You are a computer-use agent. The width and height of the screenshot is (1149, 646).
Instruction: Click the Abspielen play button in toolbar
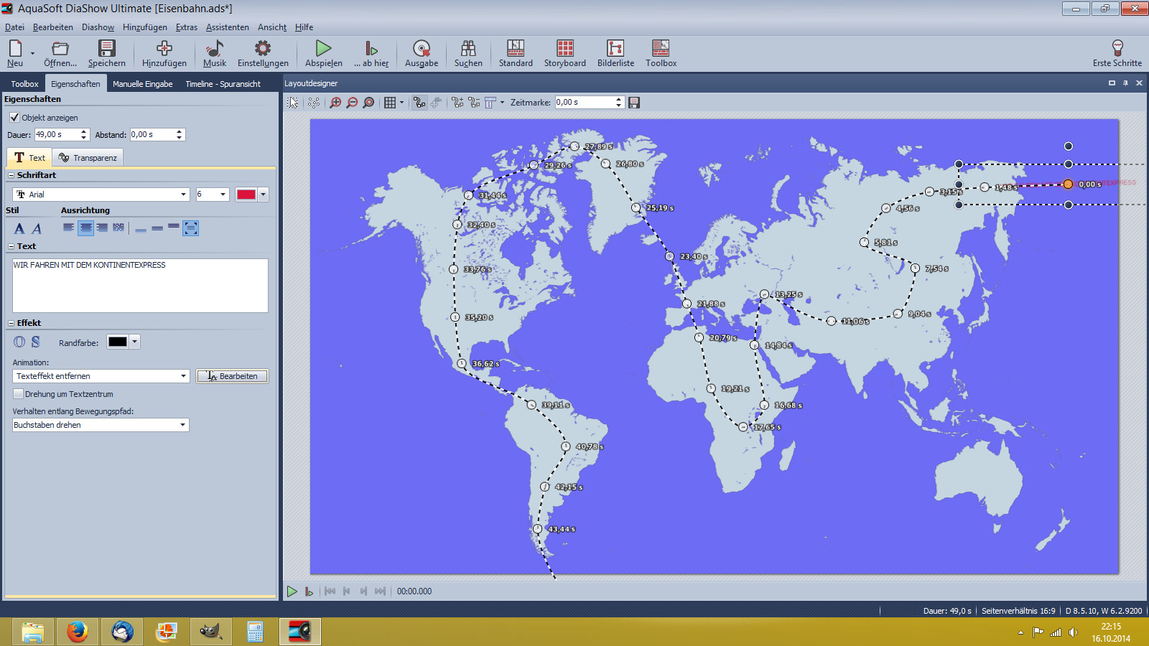pos(323,53)
